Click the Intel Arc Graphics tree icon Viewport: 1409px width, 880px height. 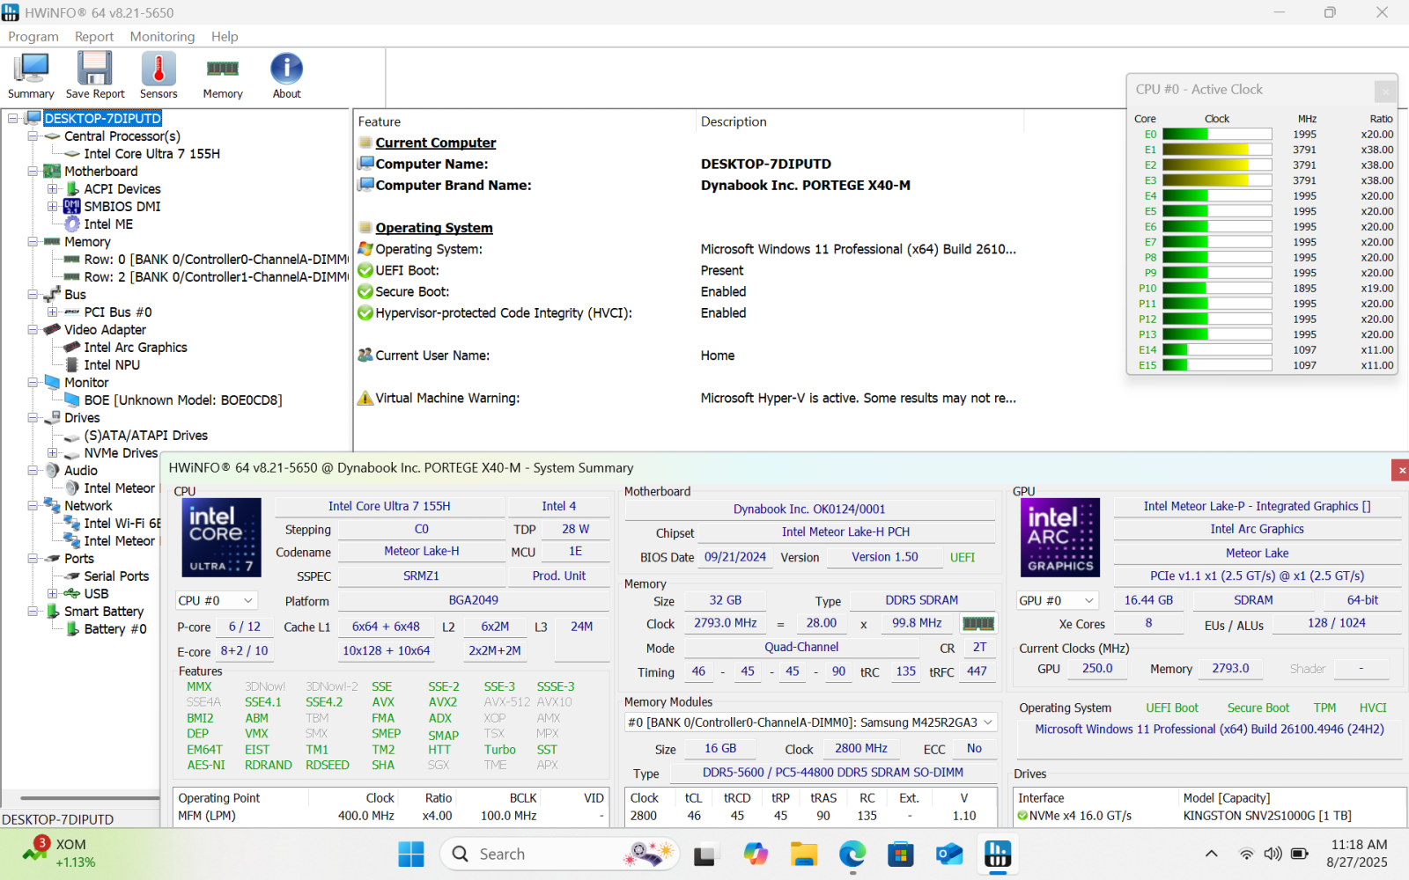72,348
